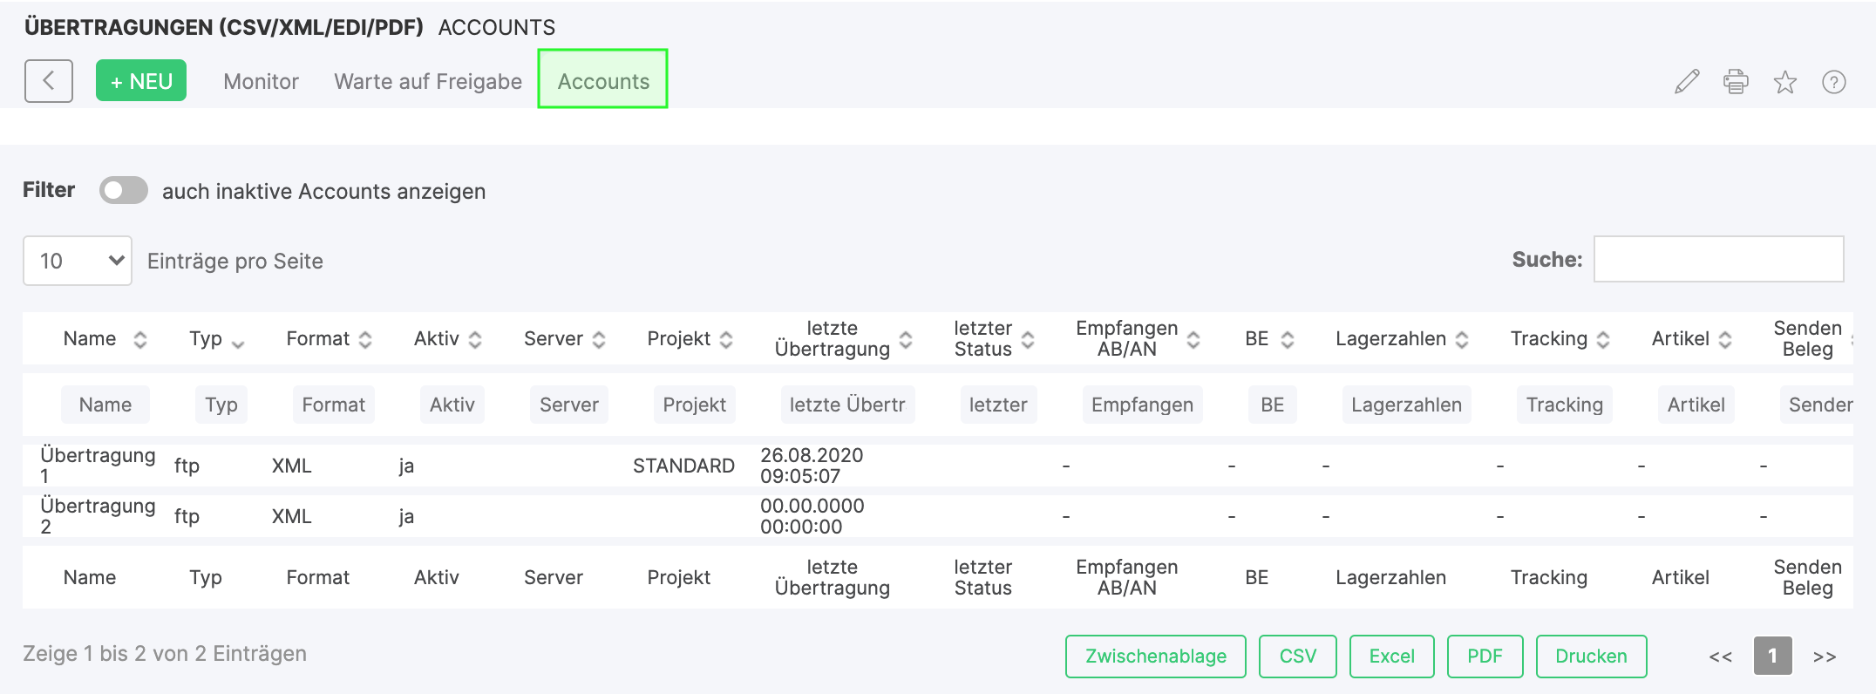Screen dimensions: 1876x694
Task: Click the printer icon in header
Action: (1736, 81)
